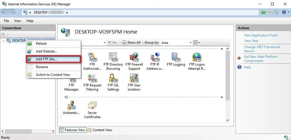Open the IIS Authentication feature
Image resolution: width=291 pixels, height=140 pixels.
(x=71, y=108)
